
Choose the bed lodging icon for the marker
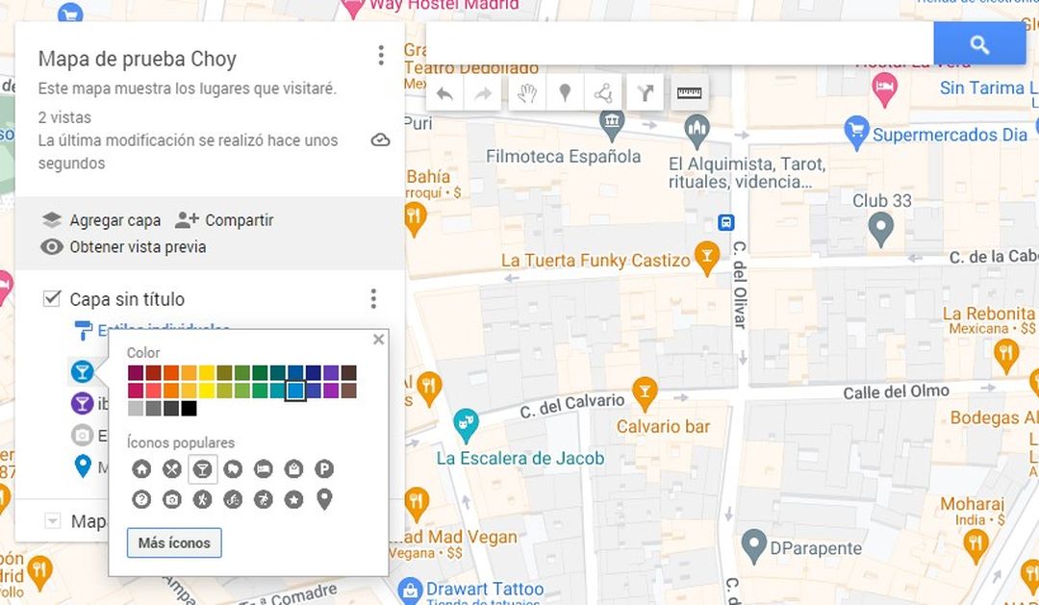[263, 469]
